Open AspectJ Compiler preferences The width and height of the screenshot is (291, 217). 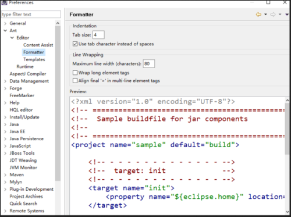28,74
